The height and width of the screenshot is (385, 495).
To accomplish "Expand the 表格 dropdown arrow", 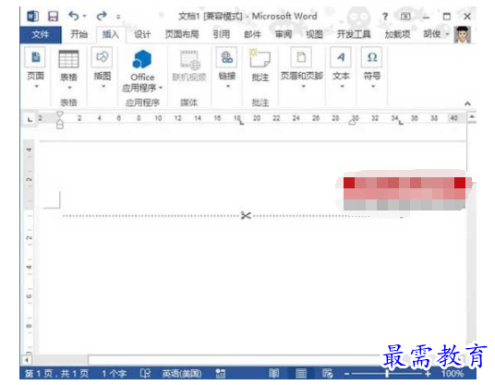I will (x=69, y=88).
